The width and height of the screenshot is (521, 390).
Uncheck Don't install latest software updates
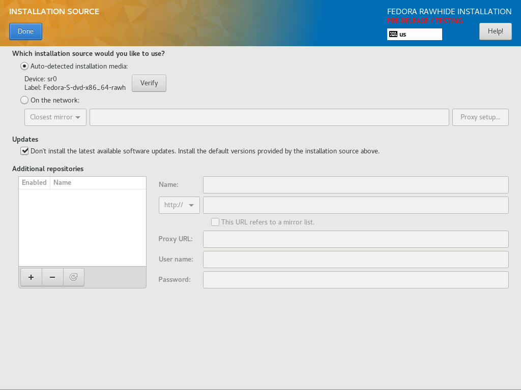point(24,151)
